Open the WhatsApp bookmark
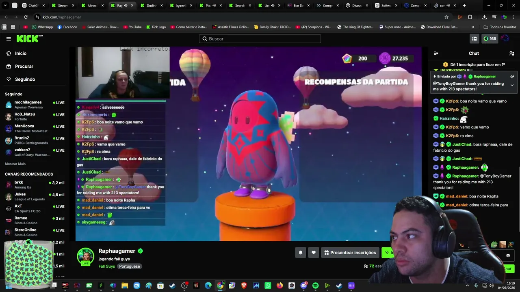The height and width of the screenshot is (292, 520). pos(42,27)
